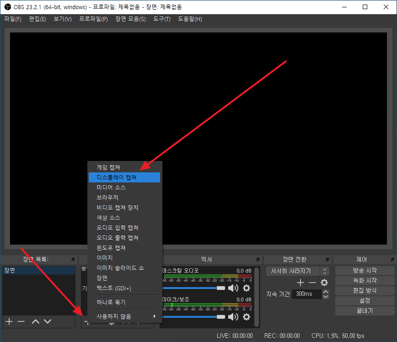Image resolution: width=397 pixels, height=342 pixels.
Task: Open the 프로파일(P) menu
Action: click(93, 19)
